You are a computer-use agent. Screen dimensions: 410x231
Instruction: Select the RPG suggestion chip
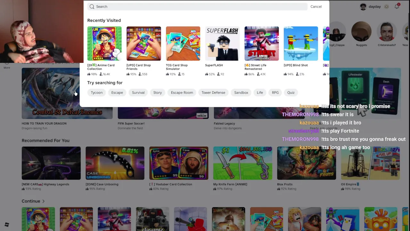tap(275, 92)
